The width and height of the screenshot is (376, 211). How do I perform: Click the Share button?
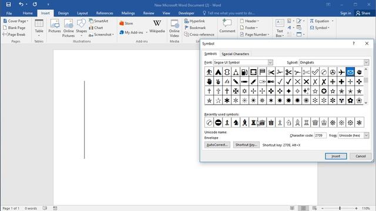click(x=363, y=13)
